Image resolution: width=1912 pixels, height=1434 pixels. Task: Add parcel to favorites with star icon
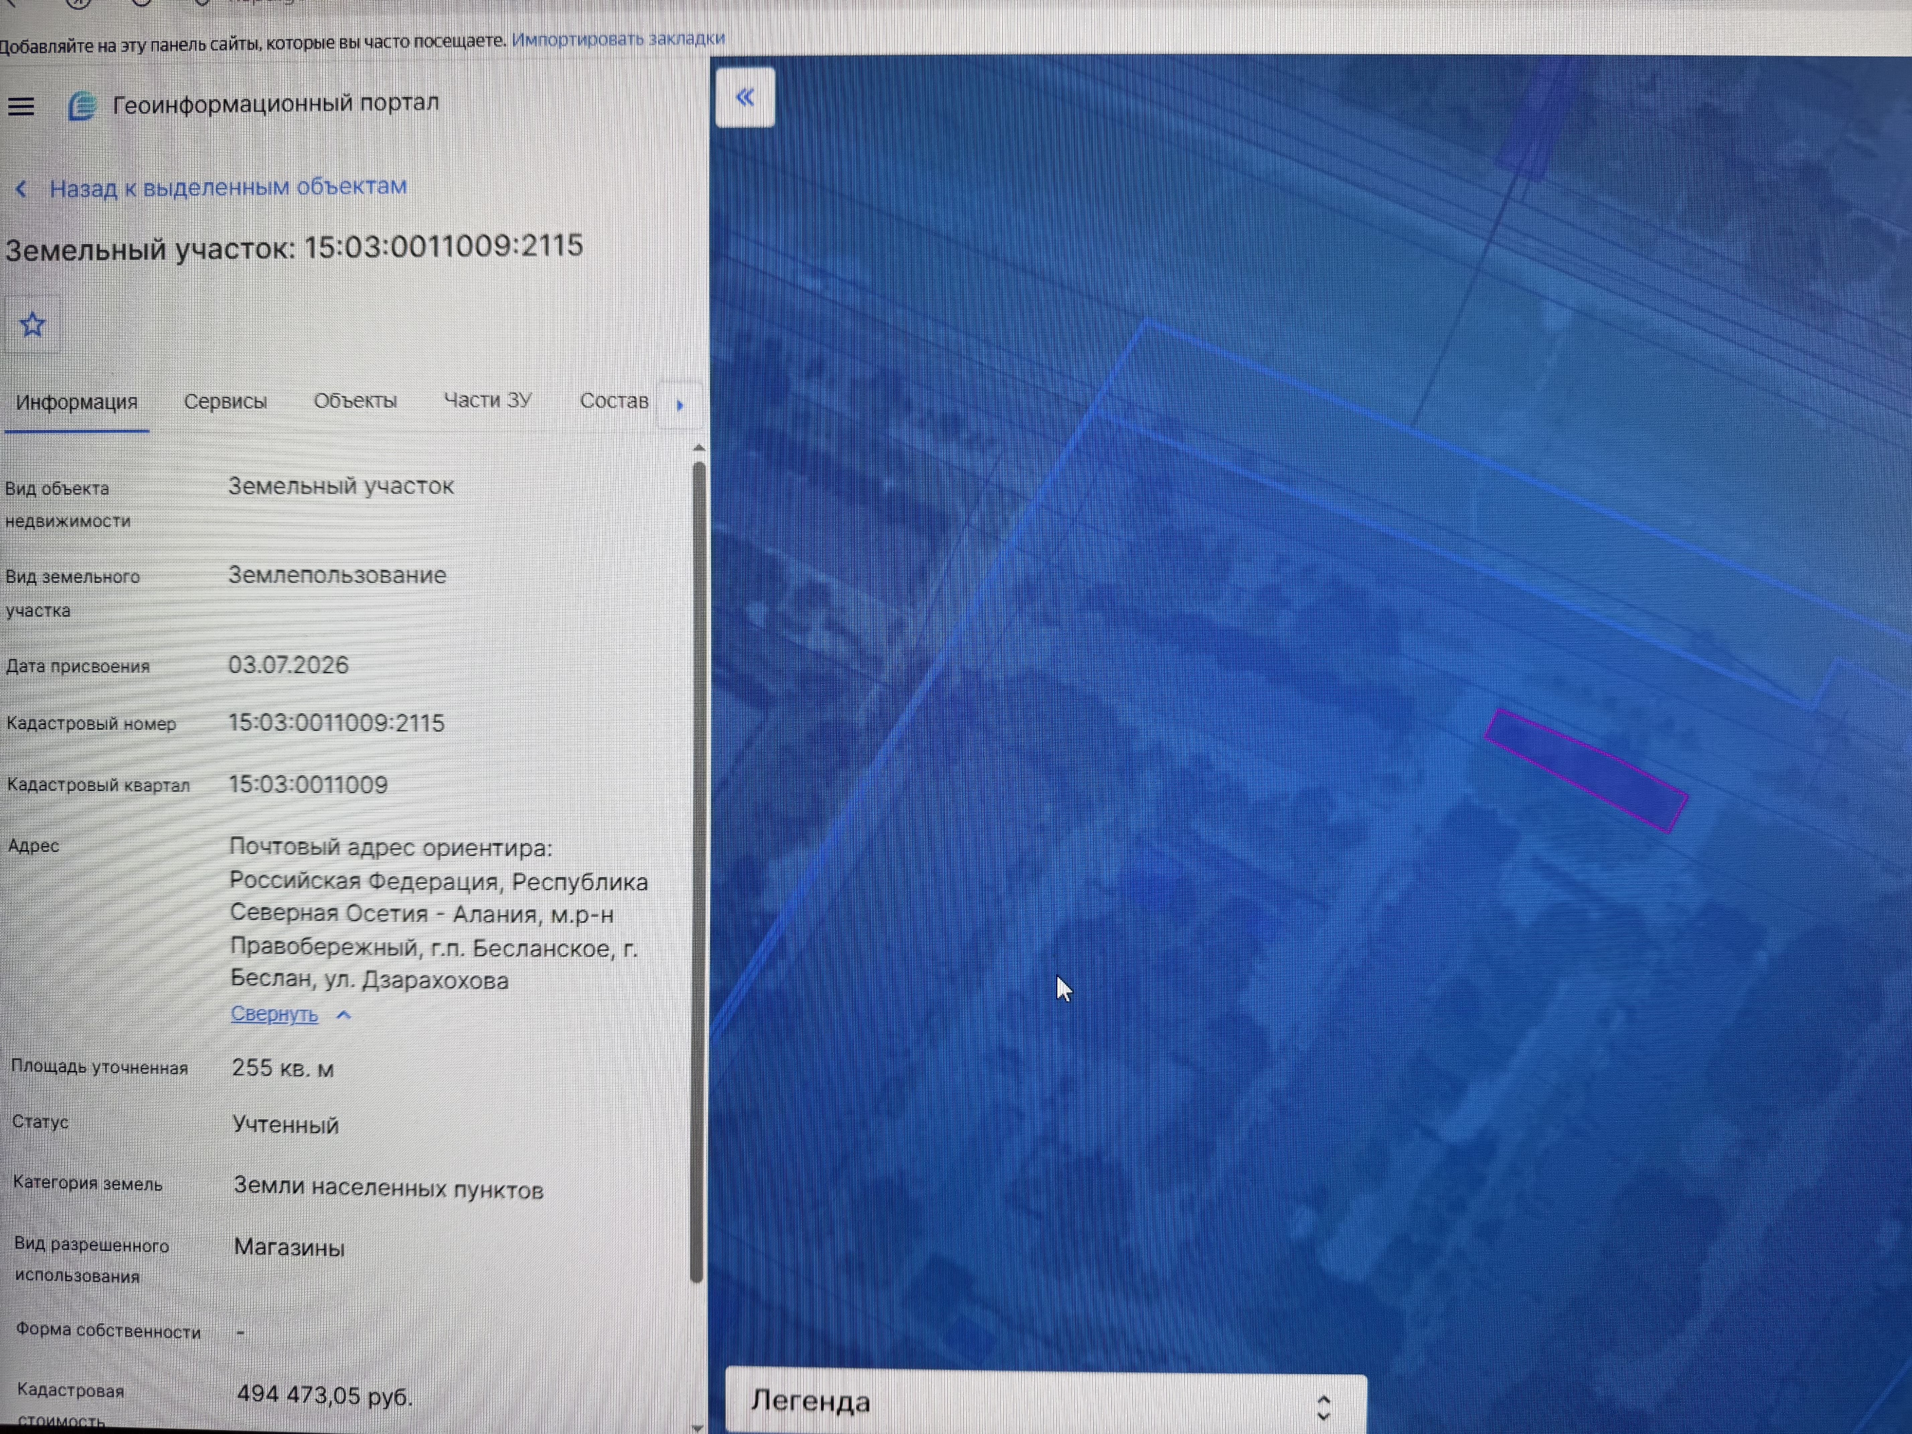[33, 325]
